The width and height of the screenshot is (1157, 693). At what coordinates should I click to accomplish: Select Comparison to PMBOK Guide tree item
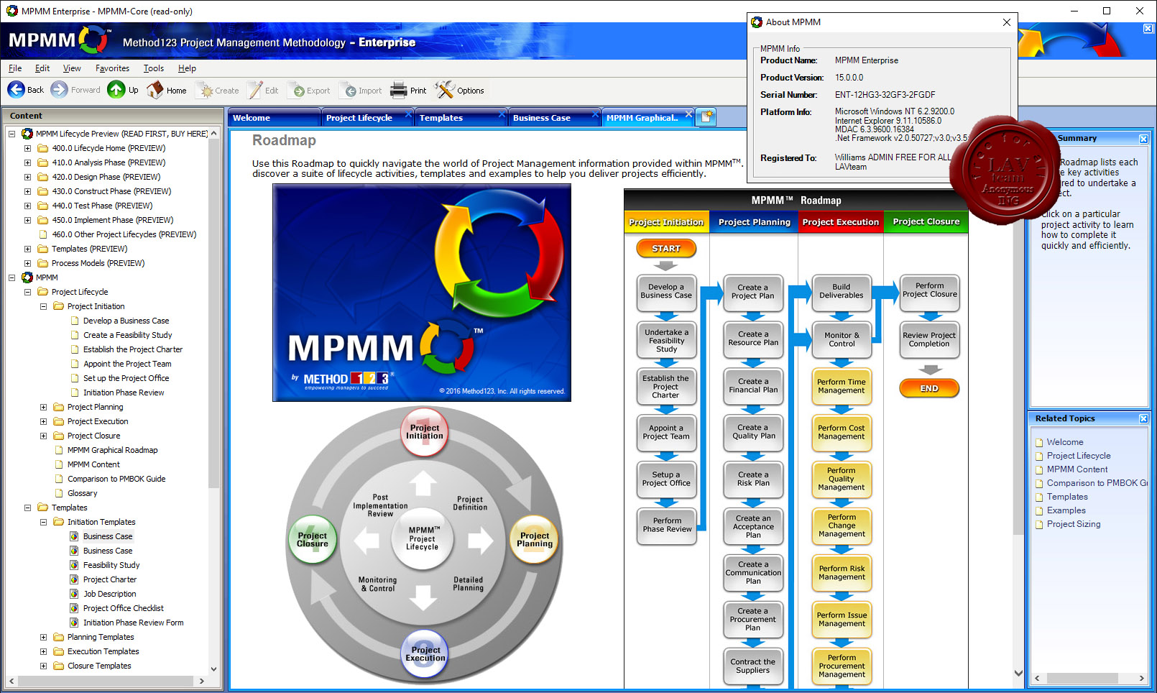[116, 479]
